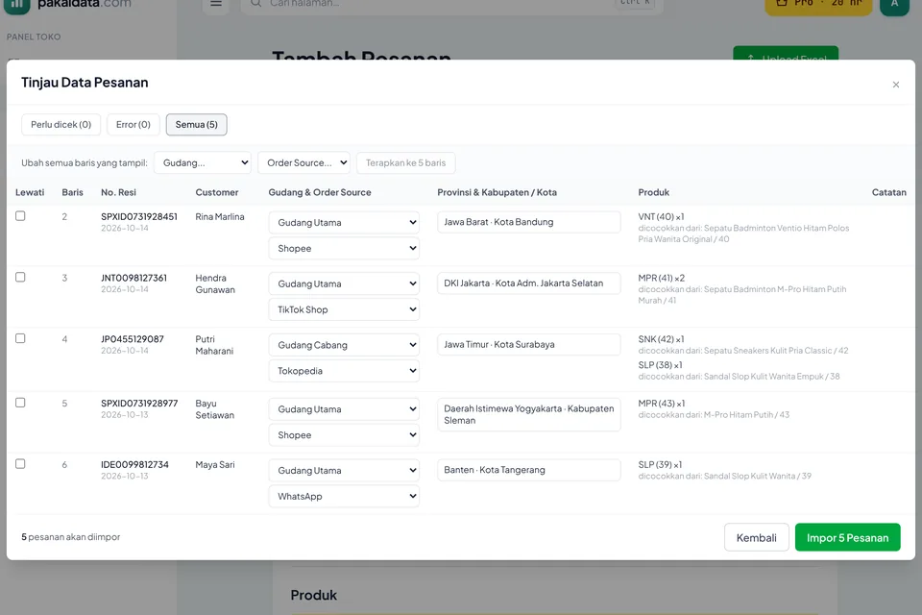Click the Provinsi & Kabupaten / Kota header
922x615 pixels.
(x=497, y=192)
